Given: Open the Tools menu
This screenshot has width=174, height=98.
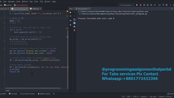Looking at the screenshot, I should [x=36, y=2].
